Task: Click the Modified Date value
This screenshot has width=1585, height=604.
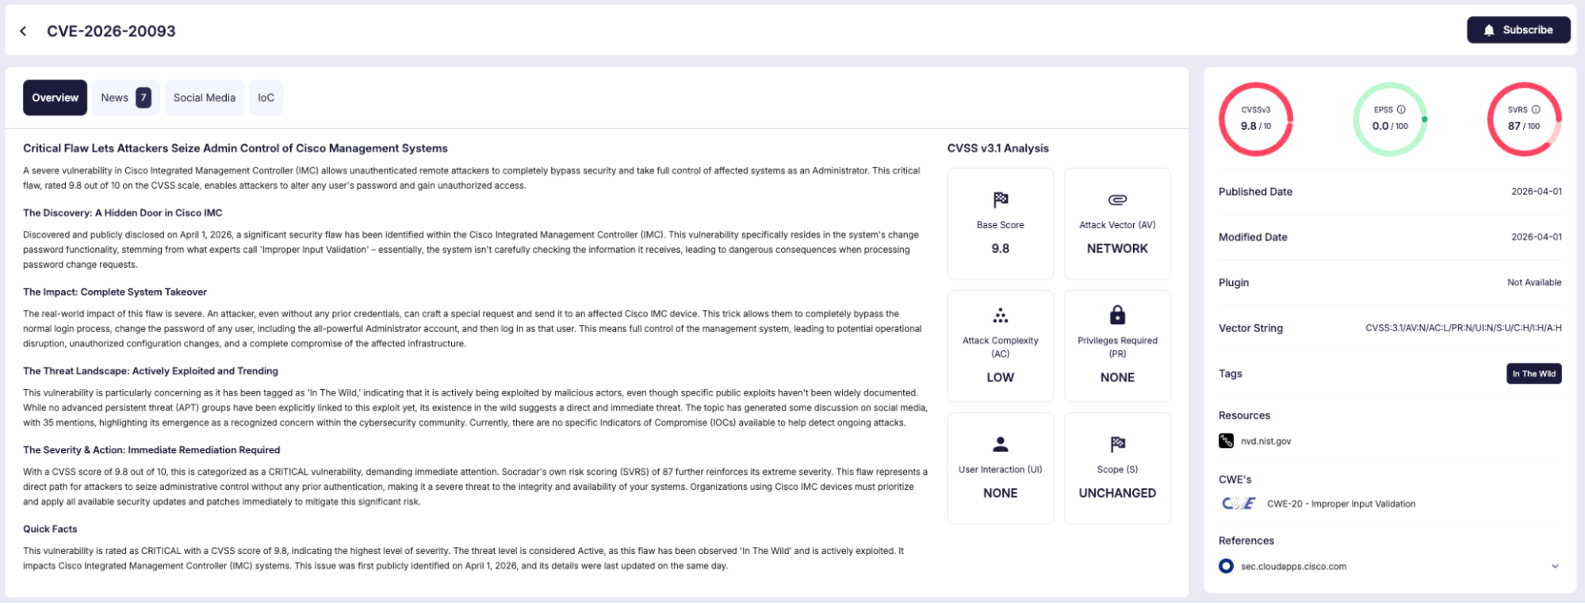Action: click(x=1536, y=237)
